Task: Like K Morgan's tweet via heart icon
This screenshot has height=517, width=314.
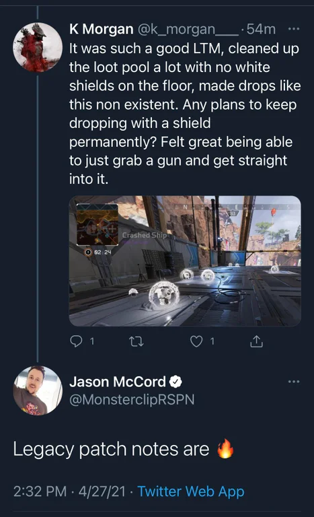Action: point(196,341)
